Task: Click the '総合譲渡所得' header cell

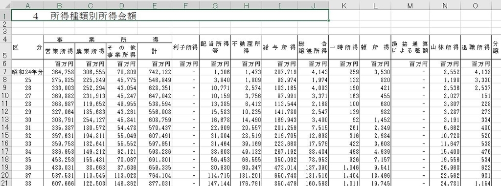Action: coord(313,47)
